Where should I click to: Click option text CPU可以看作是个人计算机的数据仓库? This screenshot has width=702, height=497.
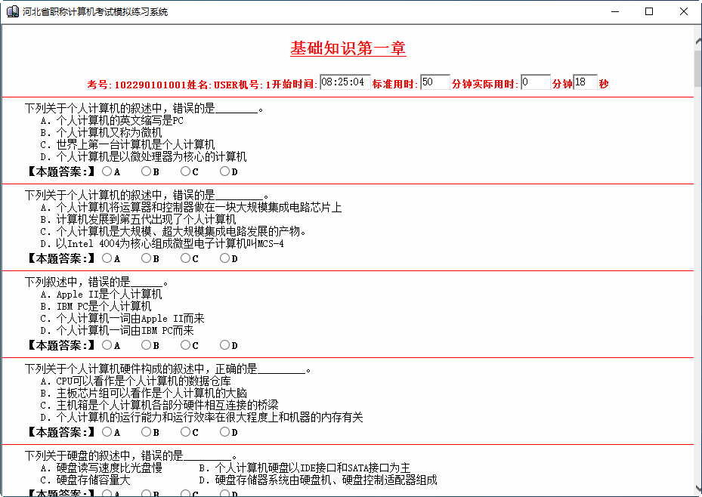[144, 381]
